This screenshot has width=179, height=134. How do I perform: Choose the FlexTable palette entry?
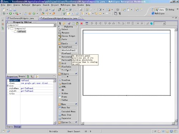pos(65,67)
